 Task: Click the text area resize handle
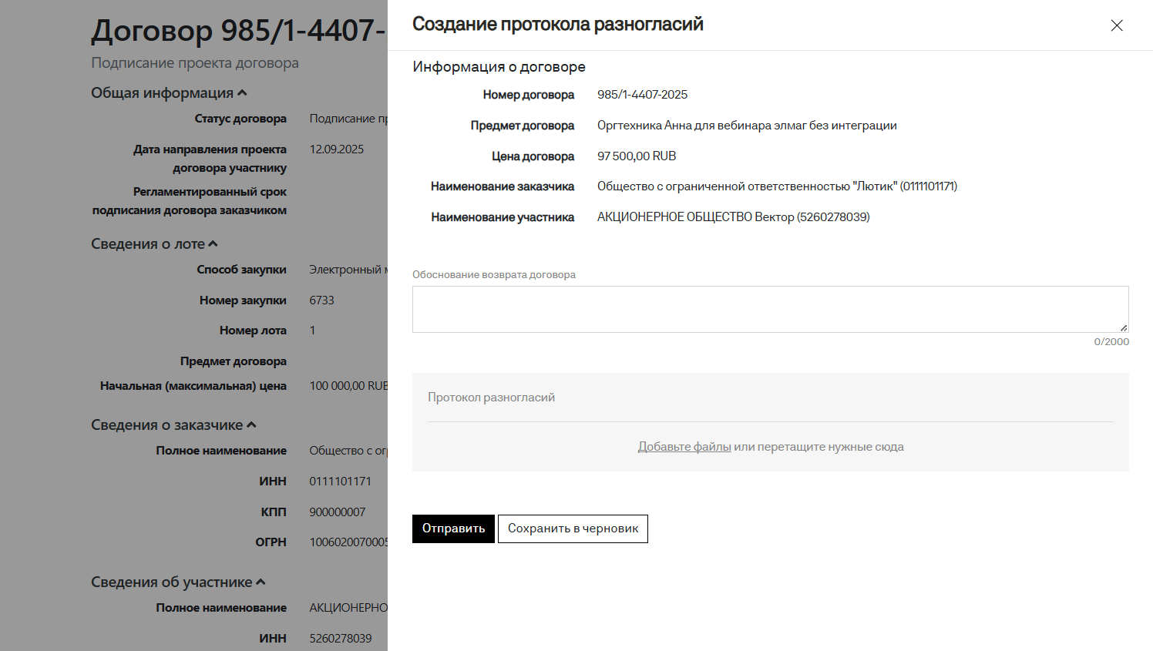1123,327
